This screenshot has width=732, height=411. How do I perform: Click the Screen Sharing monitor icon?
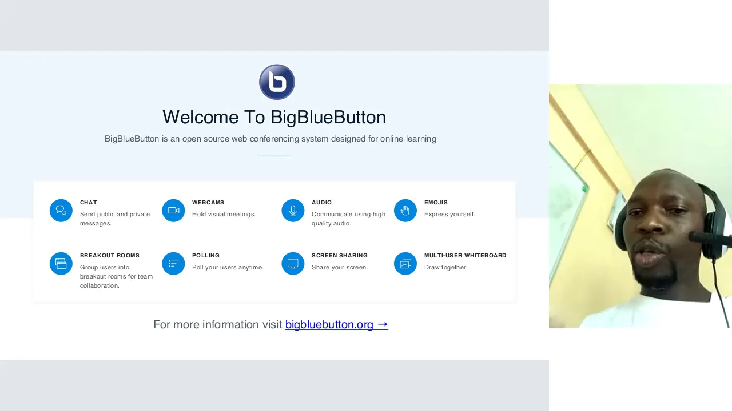pyautogui.click(x=293, y=264)
